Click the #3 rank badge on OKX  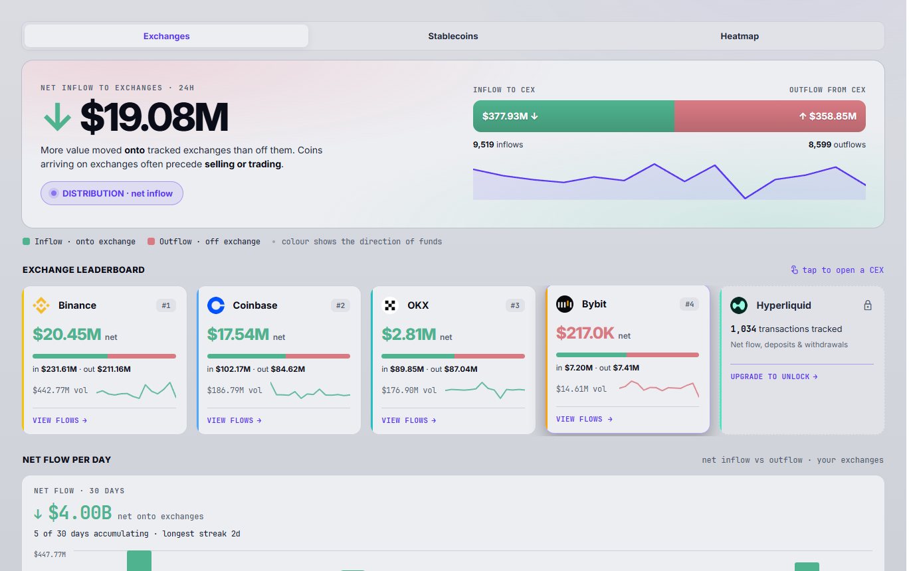(515, 305)
